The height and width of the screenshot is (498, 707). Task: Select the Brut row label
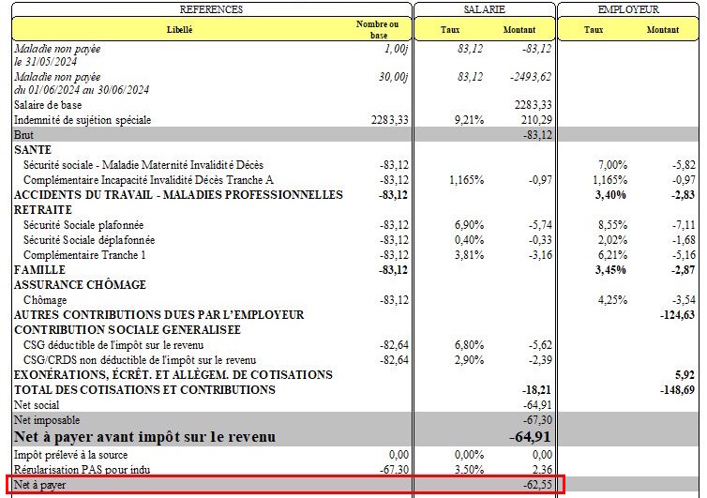[23, 135]
